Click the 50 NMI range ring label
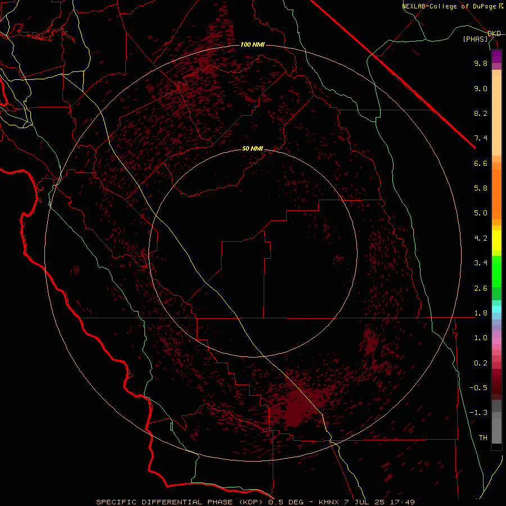 tap(252, 148)
